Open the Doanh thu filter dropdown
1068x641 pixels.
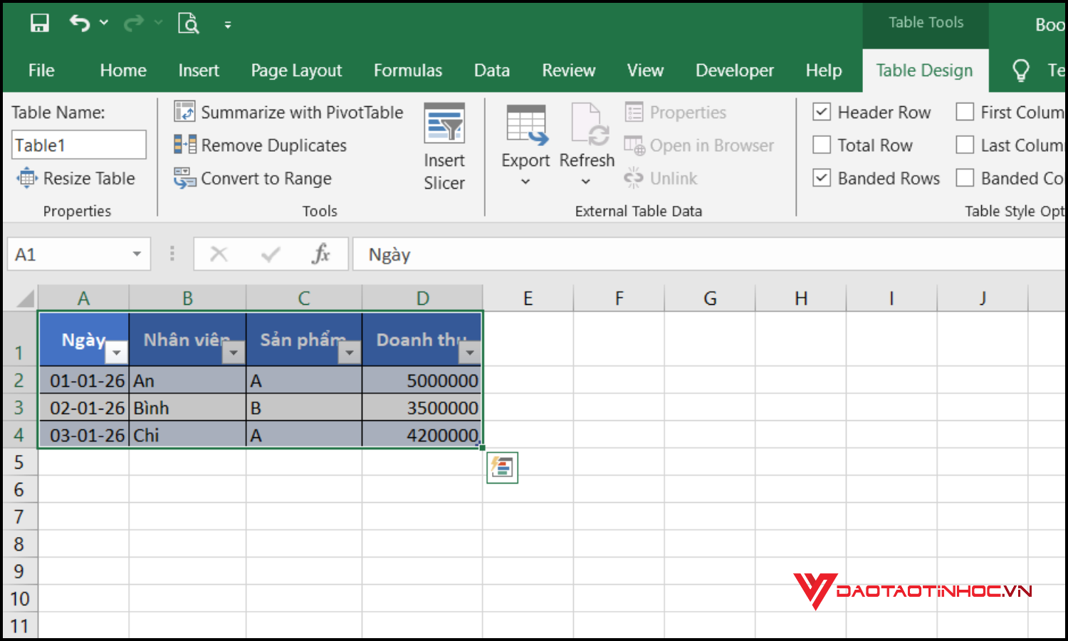[x=470, y=352]
